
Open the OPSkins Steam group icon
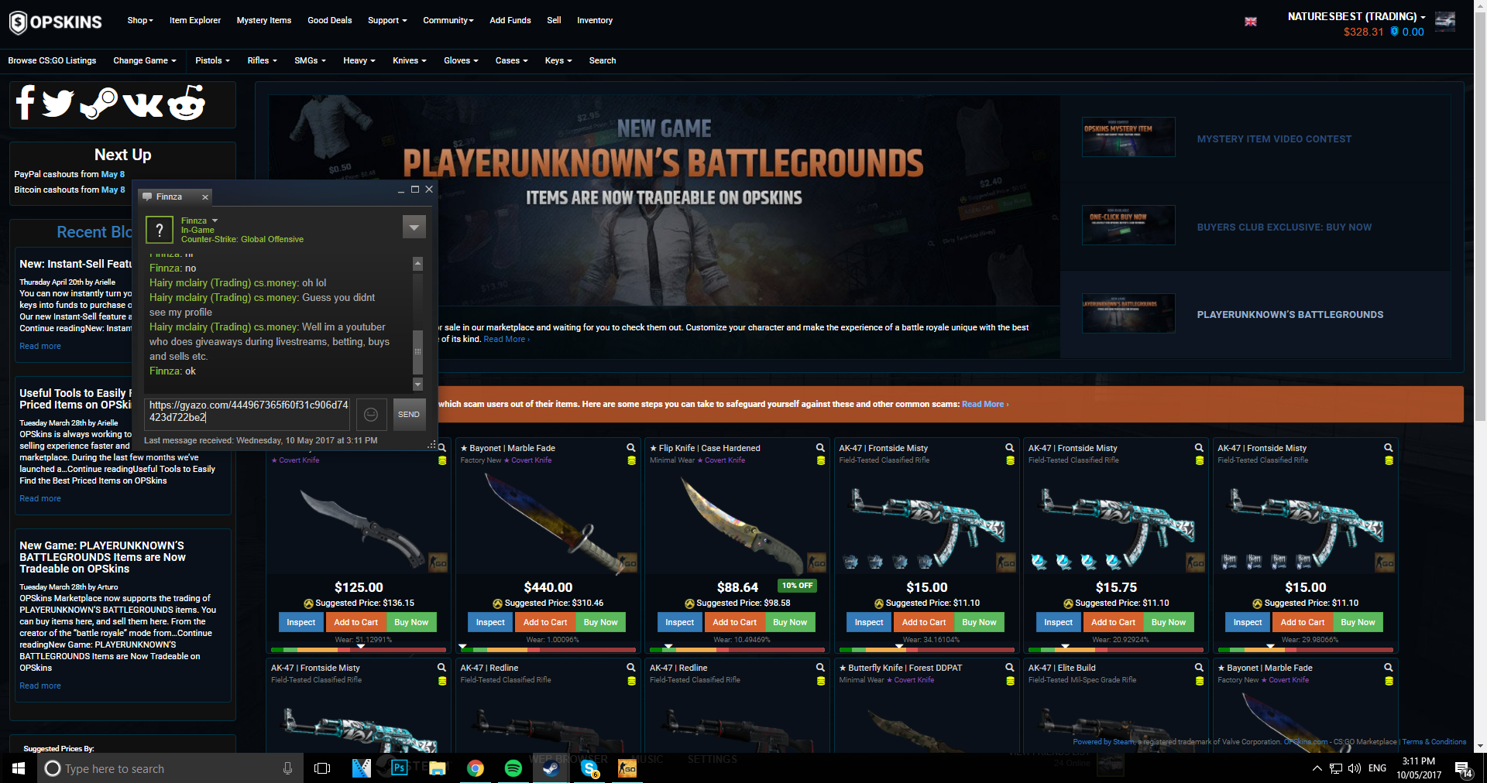(99, 103)
